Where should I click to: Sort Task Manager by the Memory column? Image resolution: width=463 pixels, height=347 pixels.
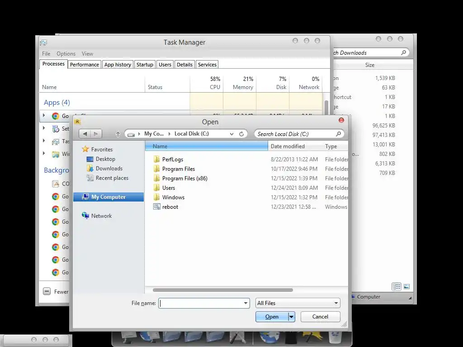[240, 83]
